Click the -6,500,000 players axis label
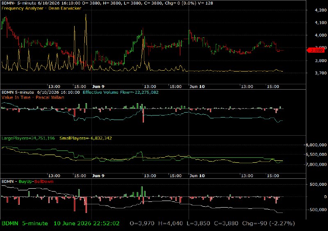Viewport: 328px width, 231px height. click(316, 155)
